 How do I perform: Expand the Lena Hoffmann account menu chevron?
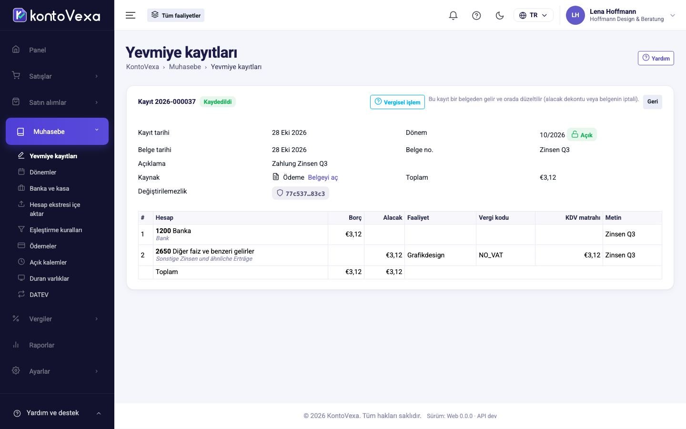click(x=673, y=15)
